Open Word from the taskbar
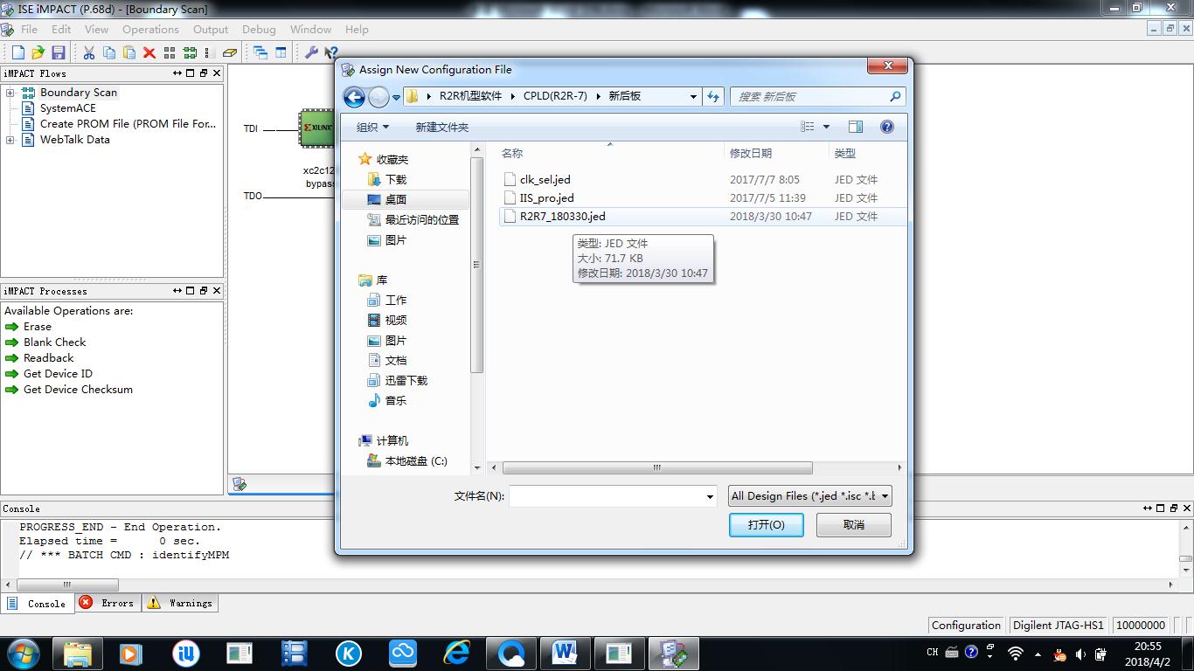The height and width of the screenshot is (671, 1194). point(565,652)
